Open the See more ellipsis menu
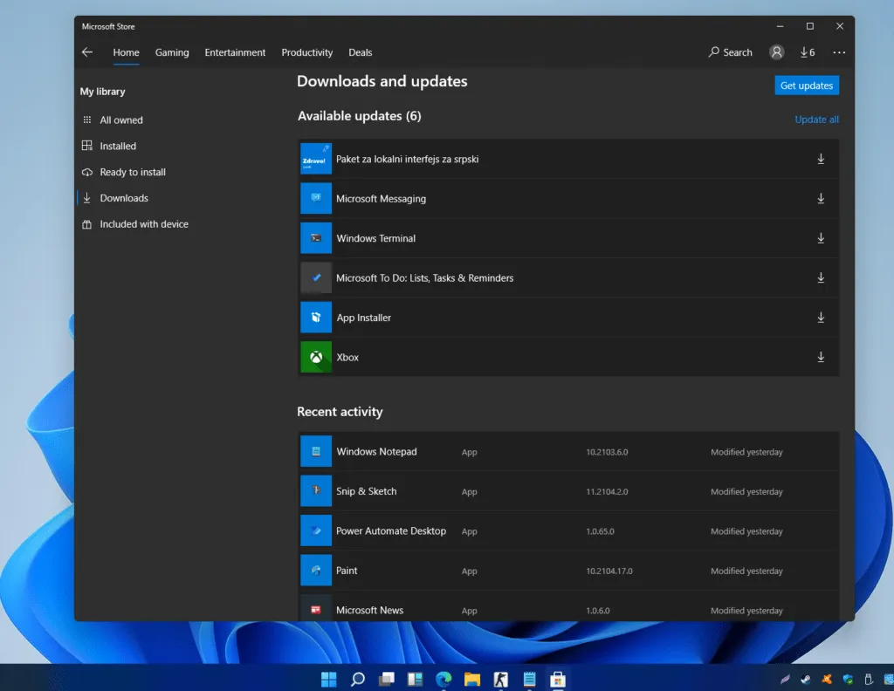Image resolution: width=894 pixels, height=691 pixels. click(x=839, y=52)
